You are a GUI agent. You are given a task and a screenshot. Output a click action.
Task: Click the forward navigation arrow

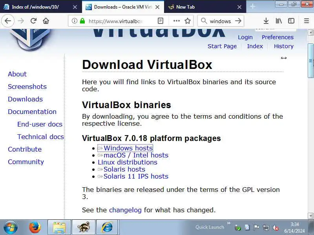pos(21,21)
